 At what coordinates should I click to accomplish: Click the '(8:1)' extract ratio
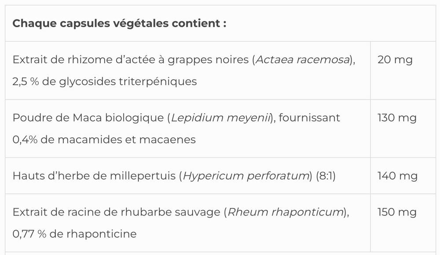326,176
